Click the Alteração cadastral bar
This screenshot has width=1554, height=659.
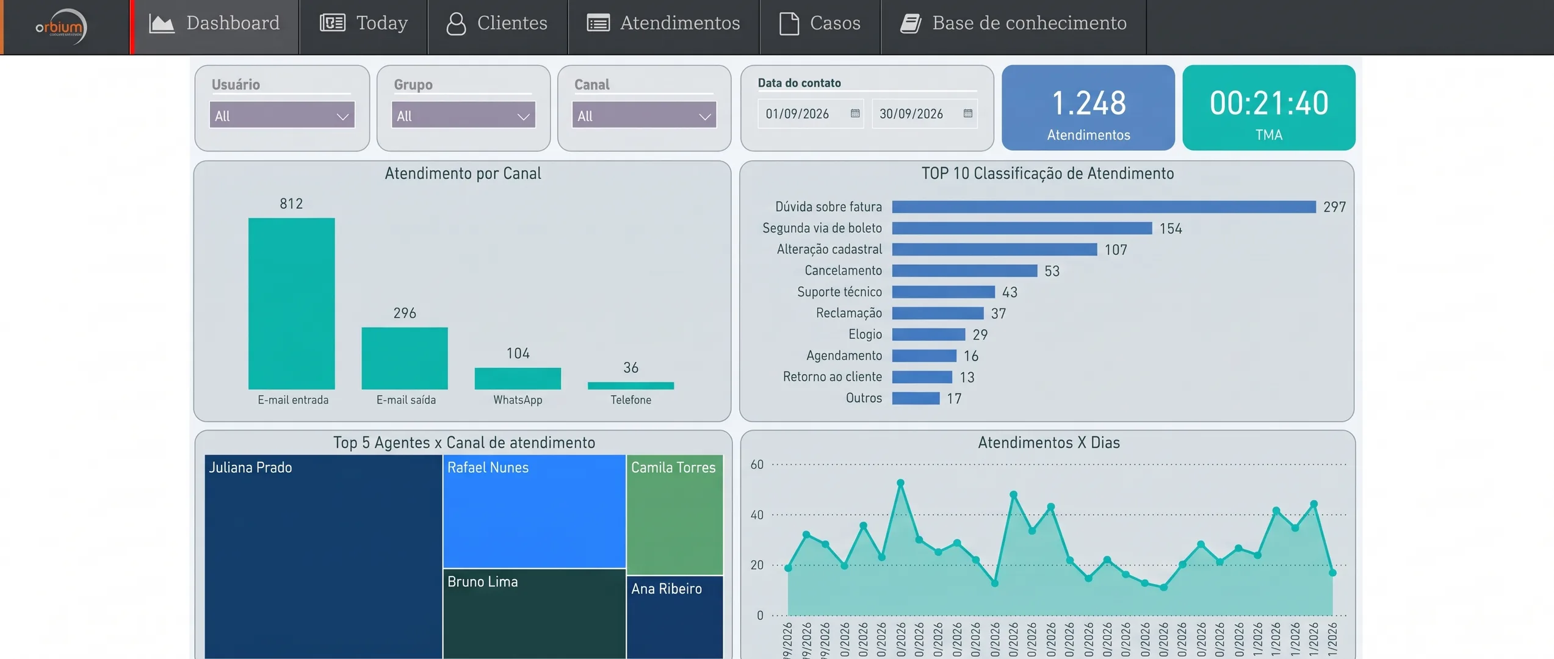coord(994,250)
